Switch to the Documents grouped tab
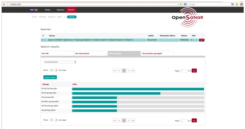The image size is (245, 129). 158,53
